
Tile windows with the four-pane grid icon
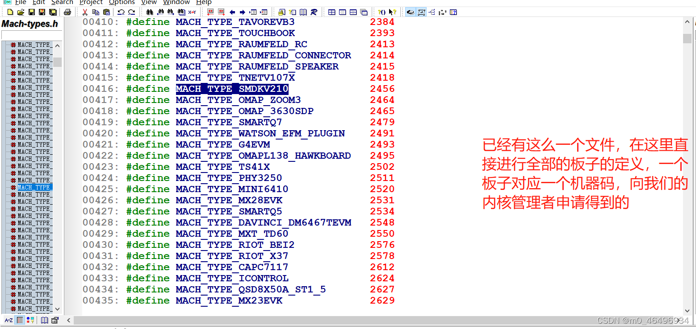pyautogui.click(x=331, y=12)
